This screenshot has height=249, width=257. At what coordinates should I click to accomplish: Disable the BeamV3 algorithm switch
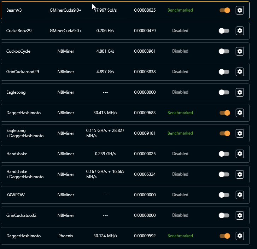(x=224, y=10)
